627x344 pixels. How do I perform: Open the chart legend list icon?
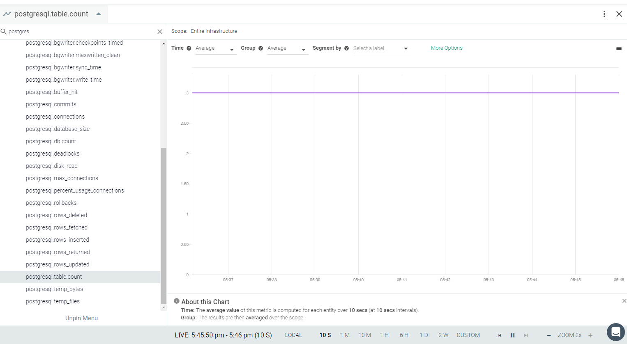coord(618,48)
